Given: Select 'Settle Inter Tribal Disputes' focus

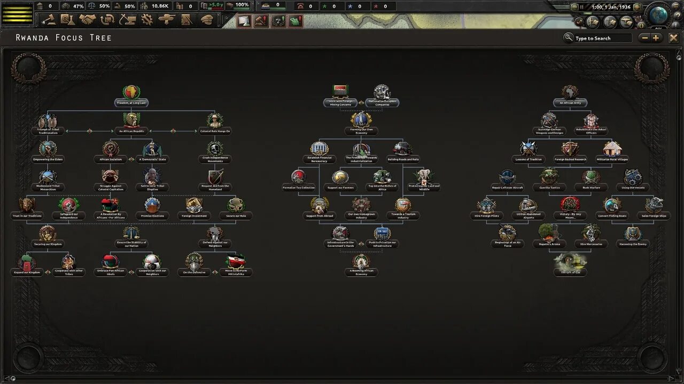Looking at the screenshot, I should (x=152, y=181).
